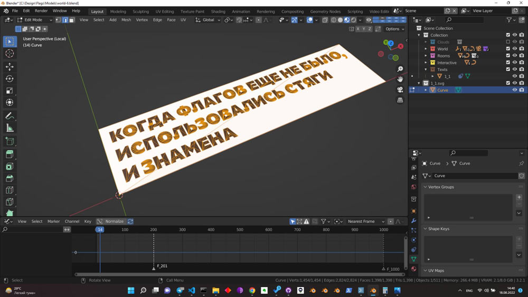This screenshot has width=528, height=297.
Task: Switch to face select mode
Action: (71, 20)
